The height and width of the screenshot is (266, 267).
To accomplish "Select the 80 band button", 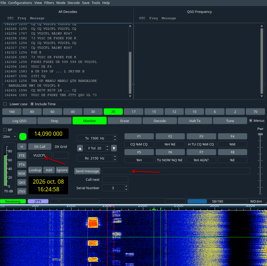I will (x=32, y=112).
